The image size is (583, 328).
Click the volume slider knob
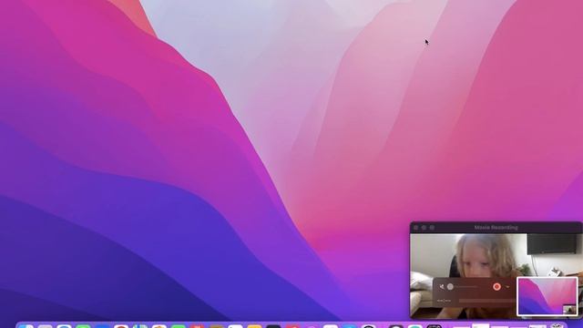point(450,287)
